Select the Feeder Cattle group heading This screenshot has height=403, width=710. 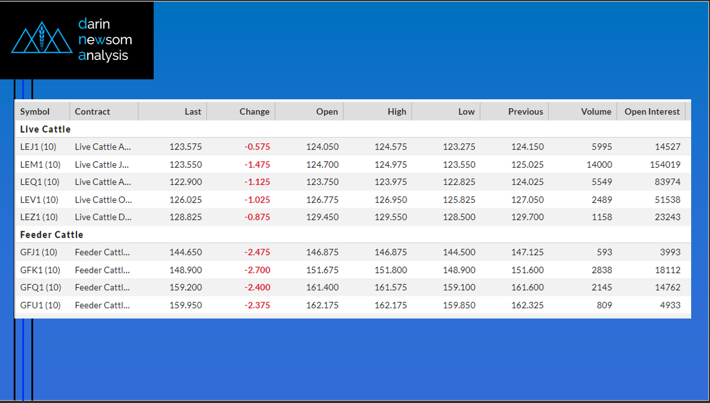51,235
